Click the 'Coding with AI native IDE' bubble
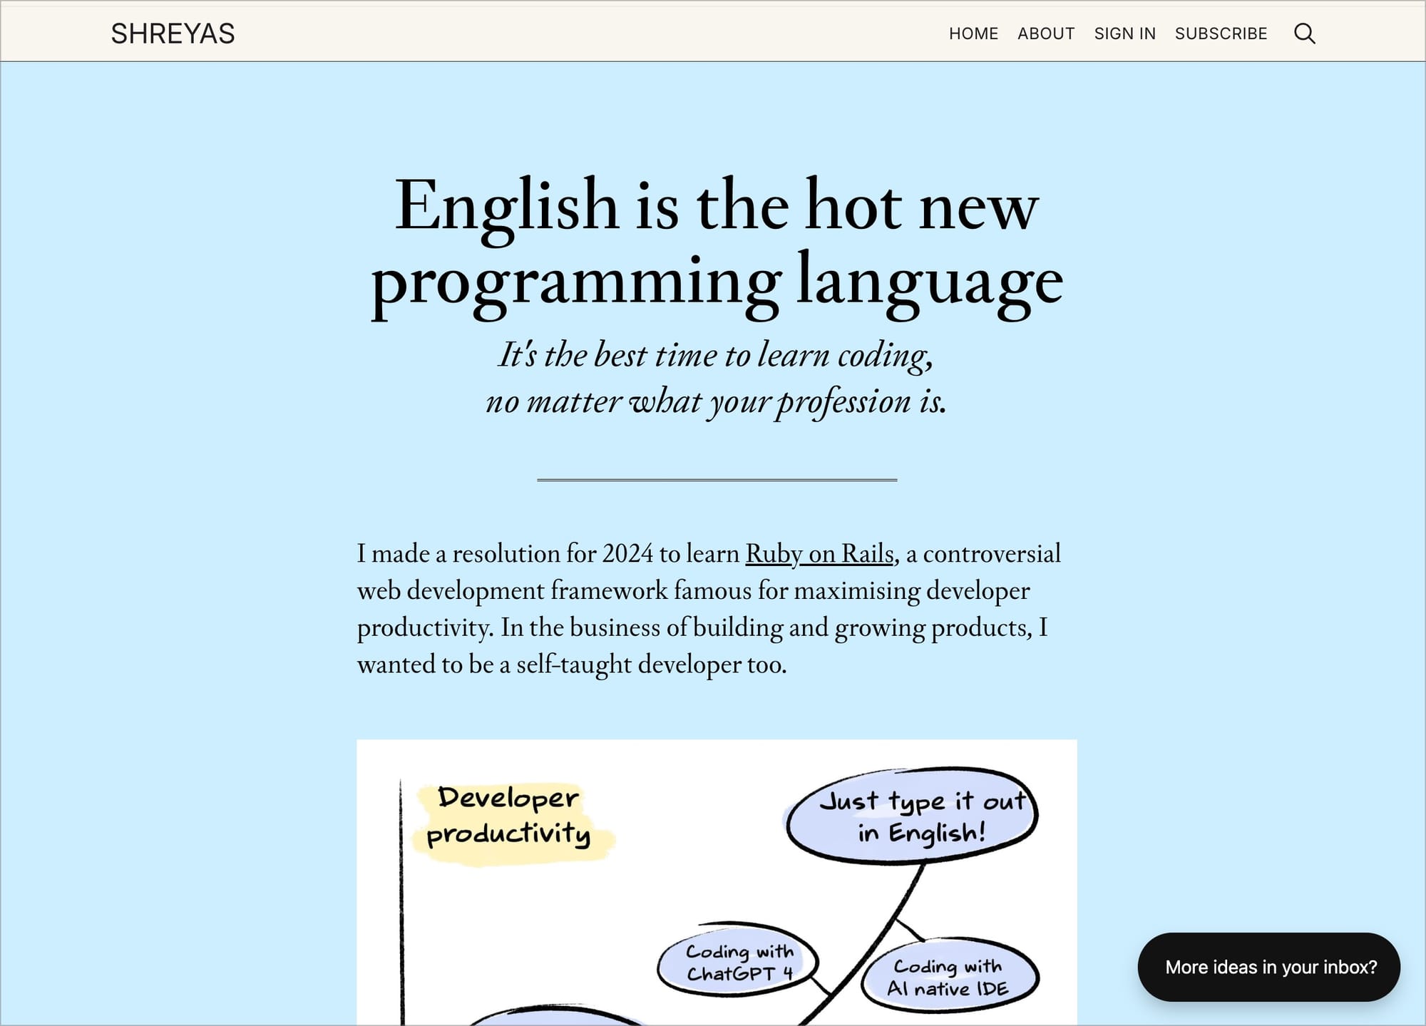Screen dimensions: 1426x1026 [x=948, y=976]
